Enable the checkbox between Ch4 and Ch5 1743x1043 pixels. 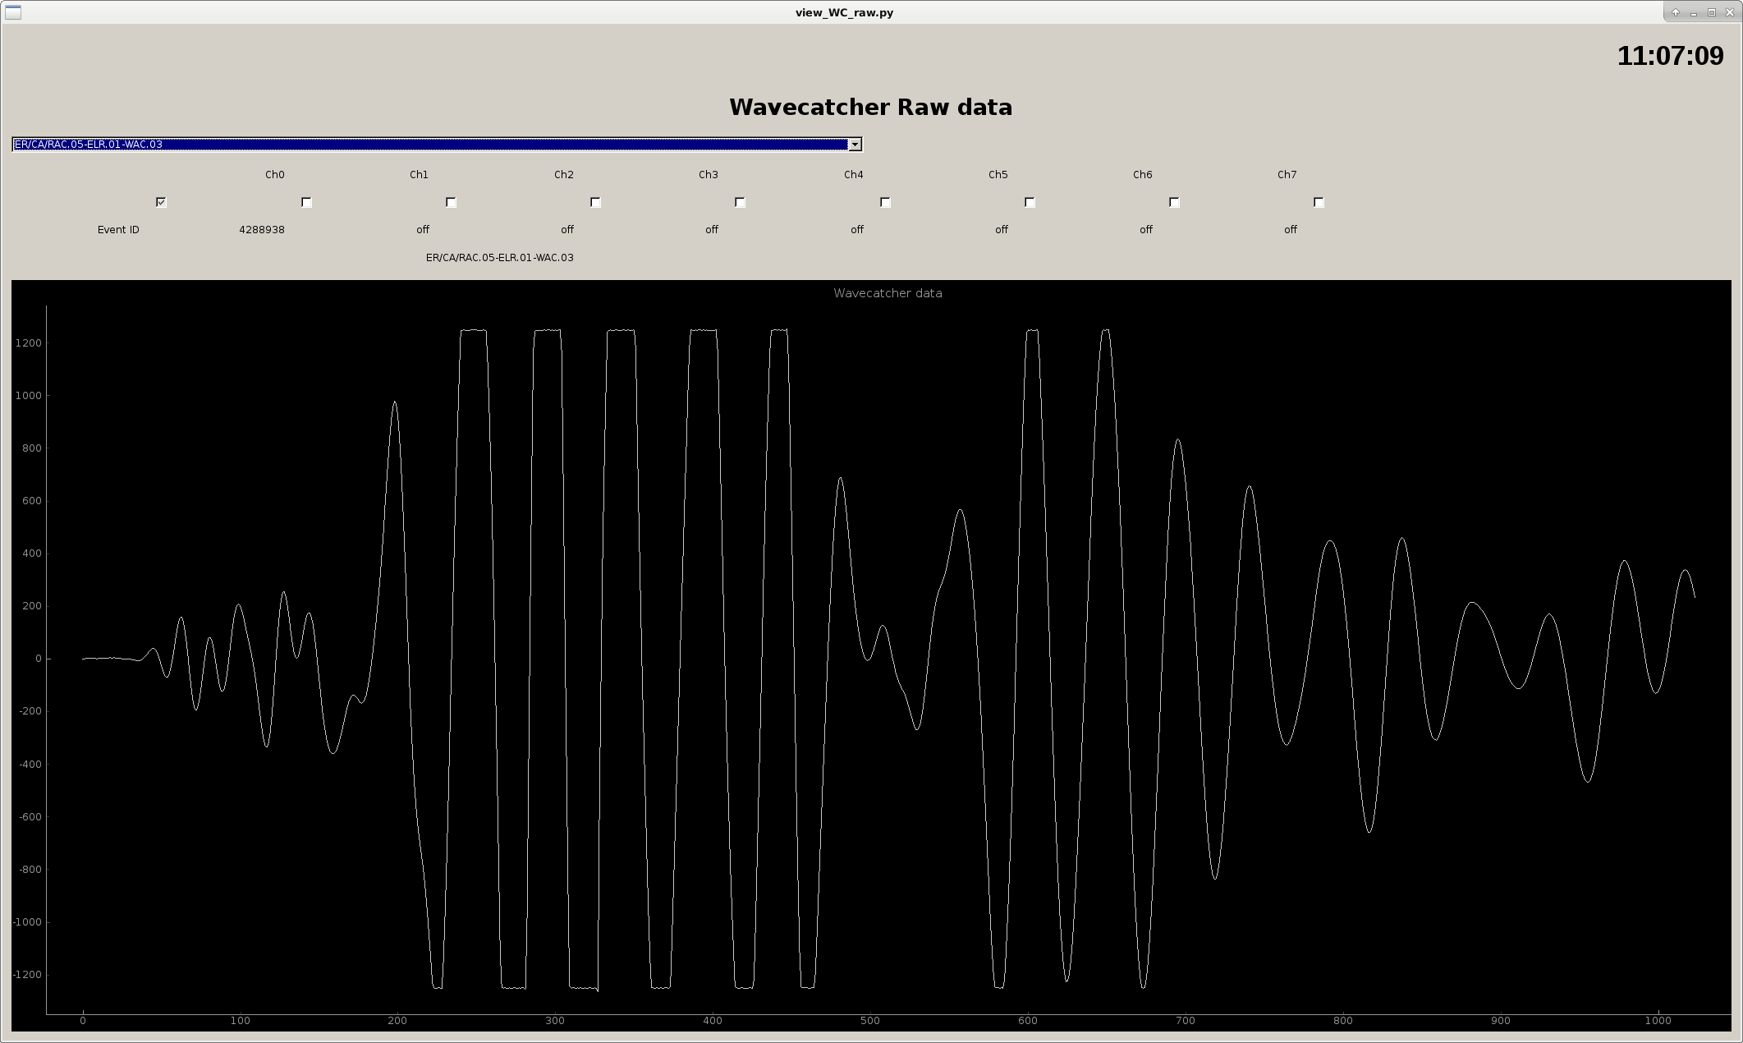885,202
